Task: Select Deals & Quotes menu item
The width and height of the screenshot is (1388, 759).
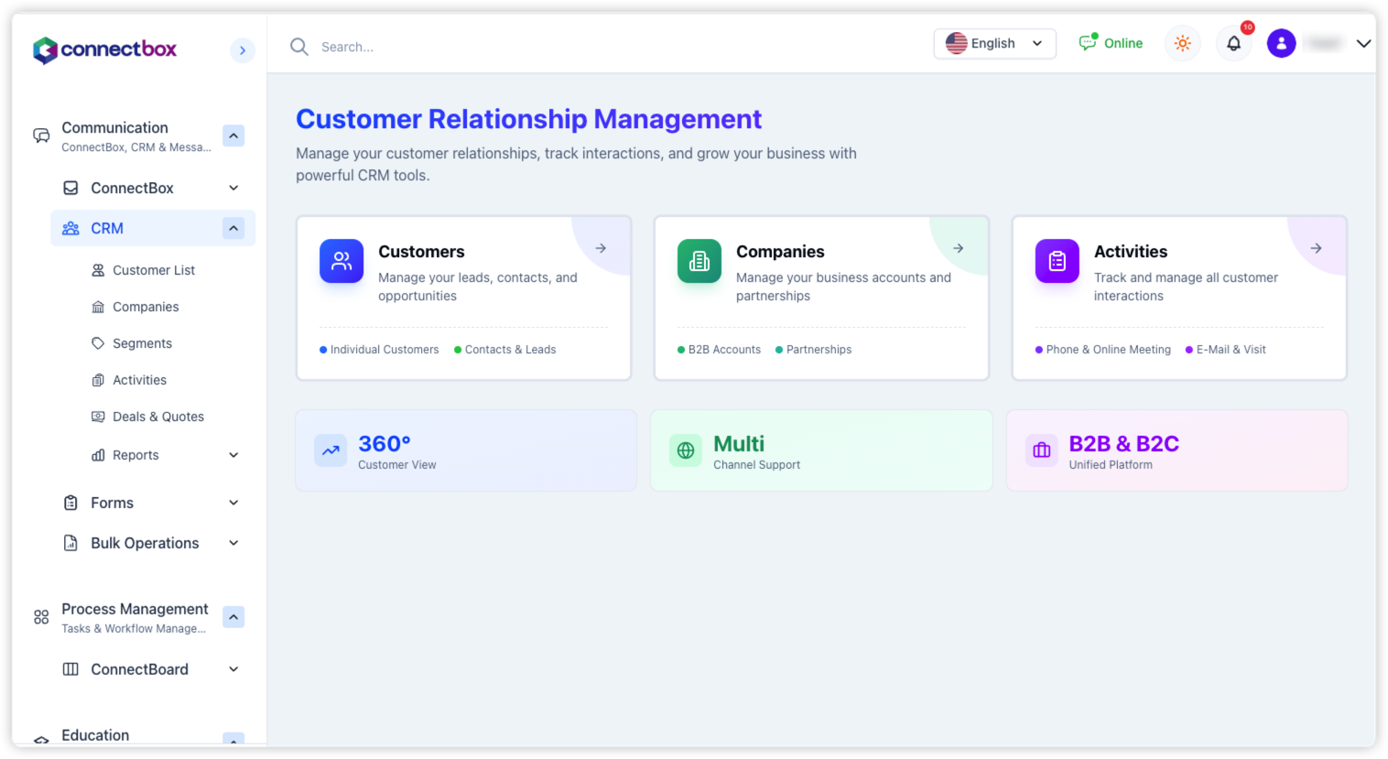Action: 158,417
